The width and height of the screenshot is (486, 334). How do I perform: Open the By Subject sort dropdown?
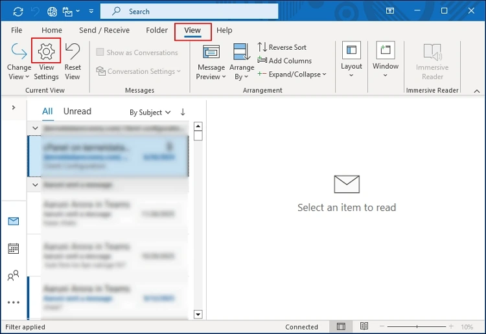tap(150, 113)
